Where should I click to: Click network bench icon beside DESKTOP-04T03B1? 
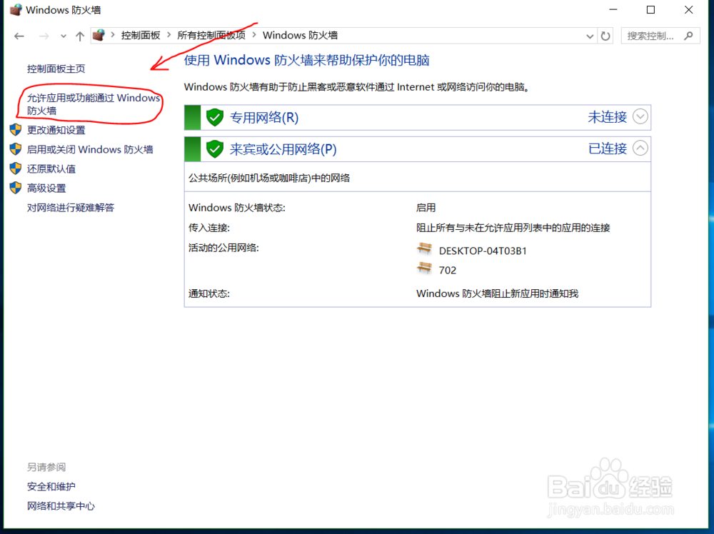point(424,249)
